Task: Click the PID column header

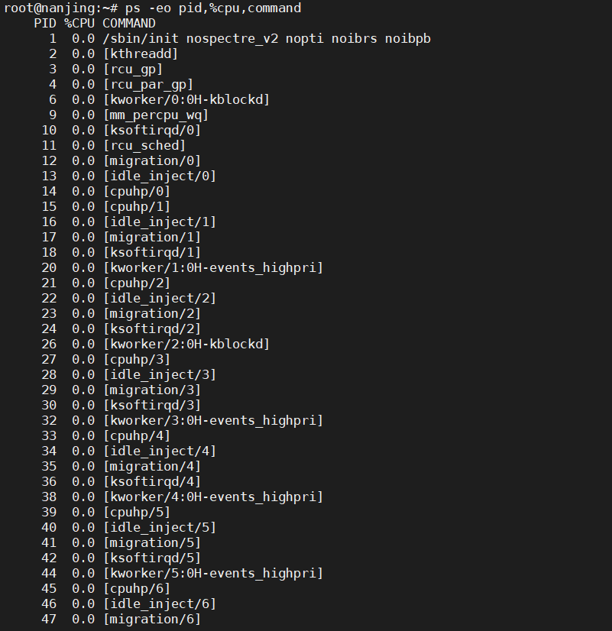Action: (45, 24)
